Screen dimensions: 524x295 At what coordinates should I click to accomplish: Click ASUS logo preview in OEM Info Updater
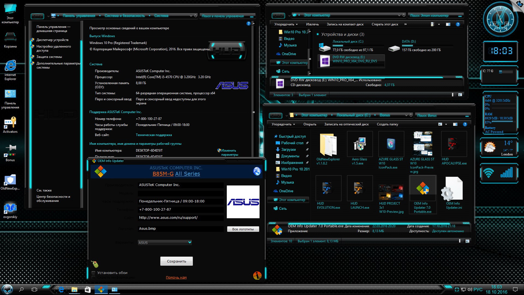coord(243,202)
